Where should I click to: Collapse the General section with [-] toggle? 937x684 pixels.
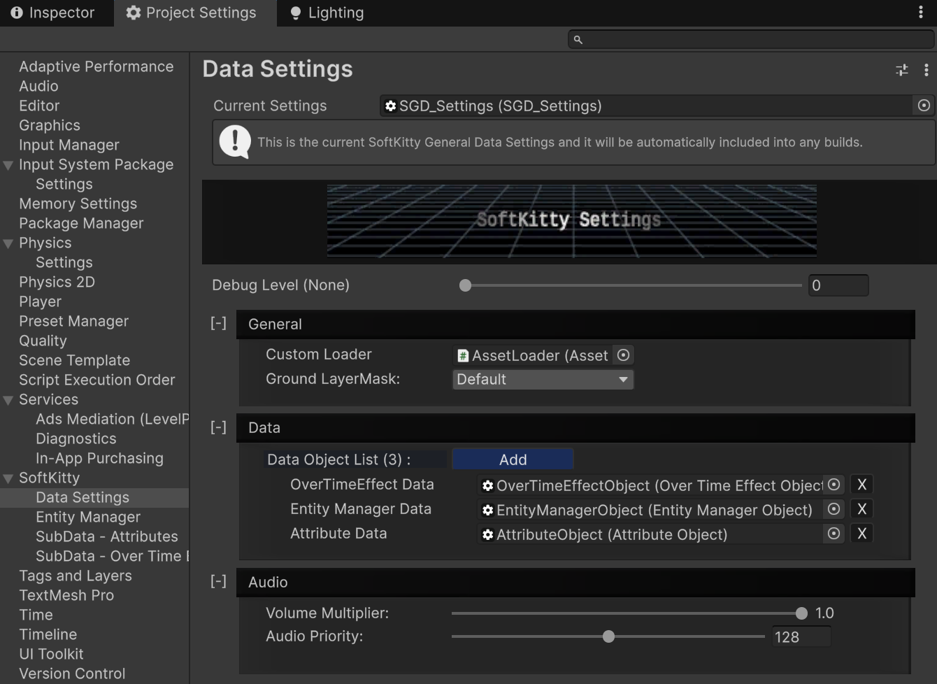click(x=219, y=323)
